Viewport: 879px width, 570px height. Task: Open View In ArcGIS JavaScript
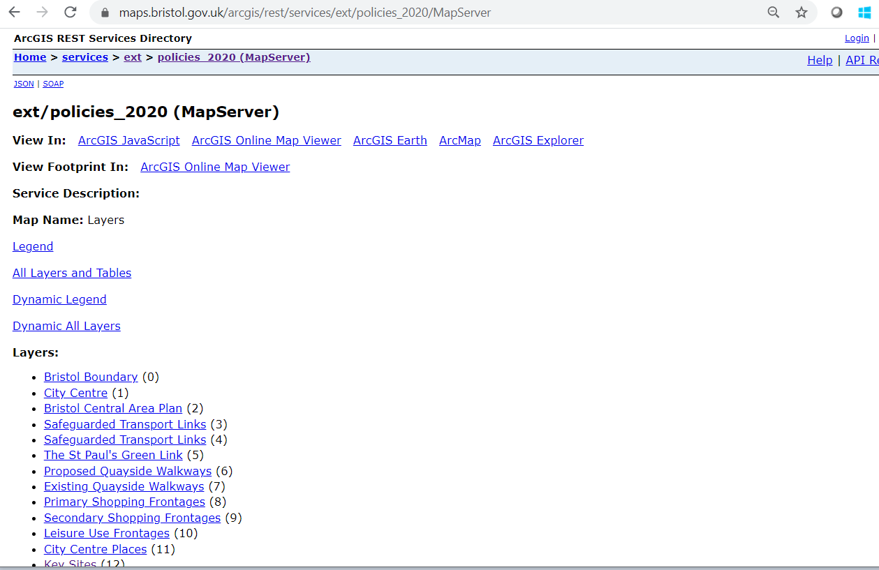click(x=129, y=140)
